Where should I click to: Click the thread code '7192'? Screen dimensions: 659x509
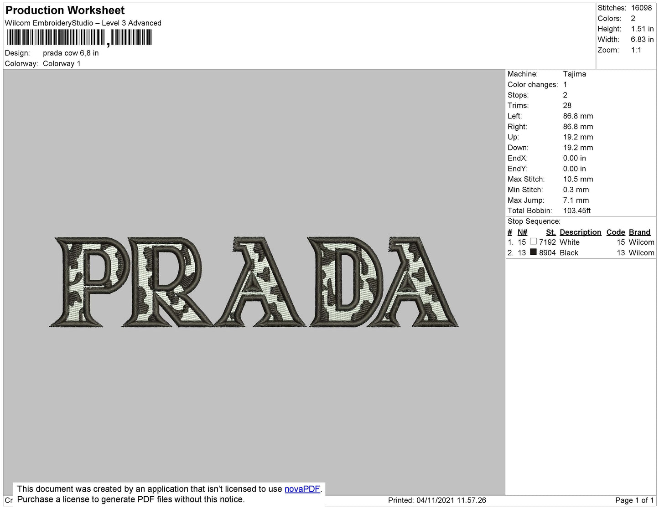547,242
